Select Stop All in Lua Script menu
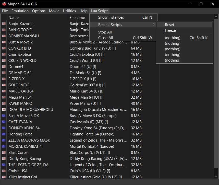The height and width of the screenshot is (185, 219). (x=123, y=32)
